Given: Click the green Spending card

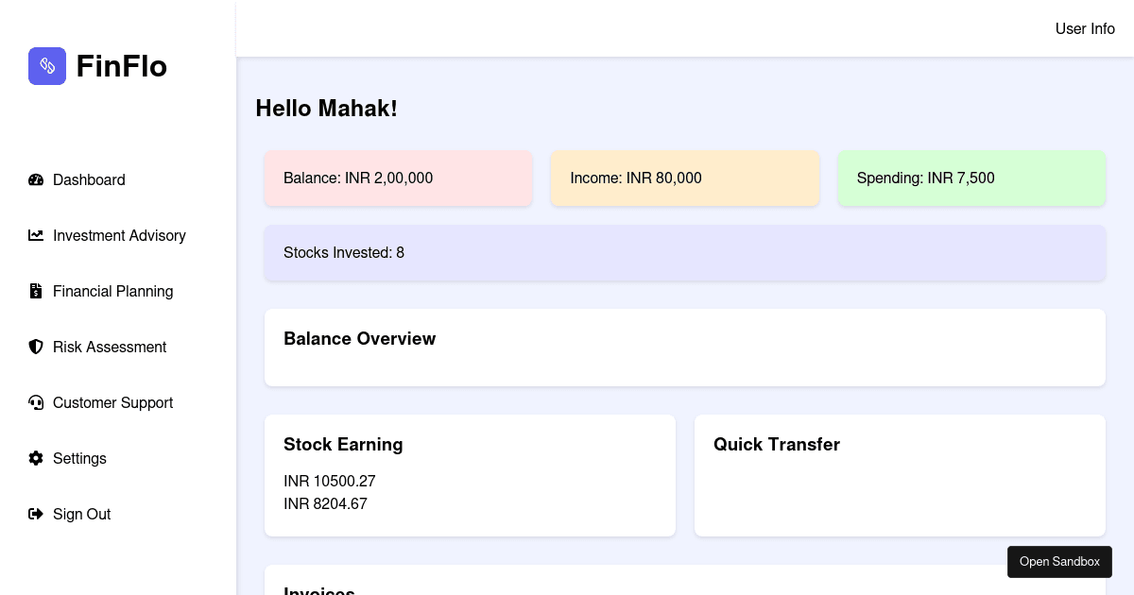Looking at the screenshot, I should [x=971, y=178].
